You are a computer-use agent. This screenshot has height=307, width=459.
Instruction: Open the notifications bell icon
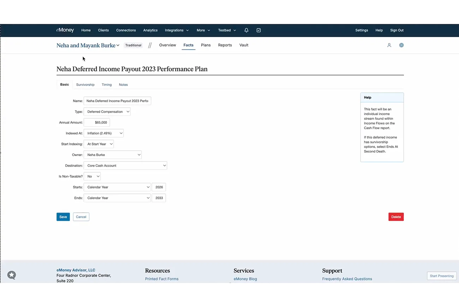click(246, 30)
